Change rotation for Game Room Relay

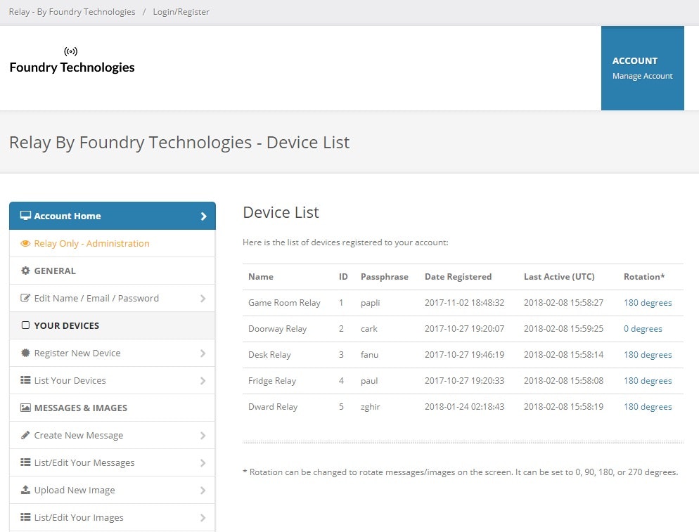click(648, 302)
